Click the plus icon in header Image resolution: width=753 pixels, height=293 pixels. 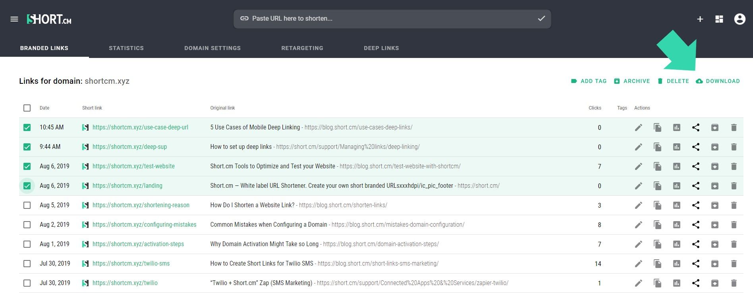[x=700, y=19]
